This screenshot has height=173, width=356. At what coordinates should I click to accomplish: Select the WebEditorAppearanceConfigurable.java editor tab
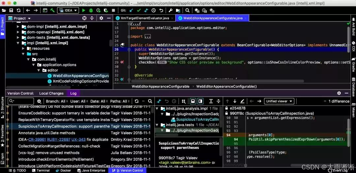click(213, 18)
